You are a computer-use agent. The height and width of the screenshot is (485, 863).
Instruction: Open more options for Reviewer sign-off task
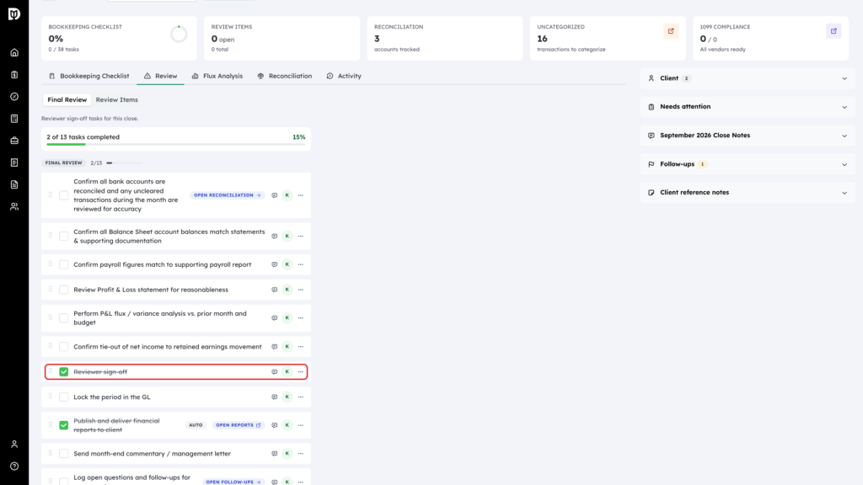point(301,371)
